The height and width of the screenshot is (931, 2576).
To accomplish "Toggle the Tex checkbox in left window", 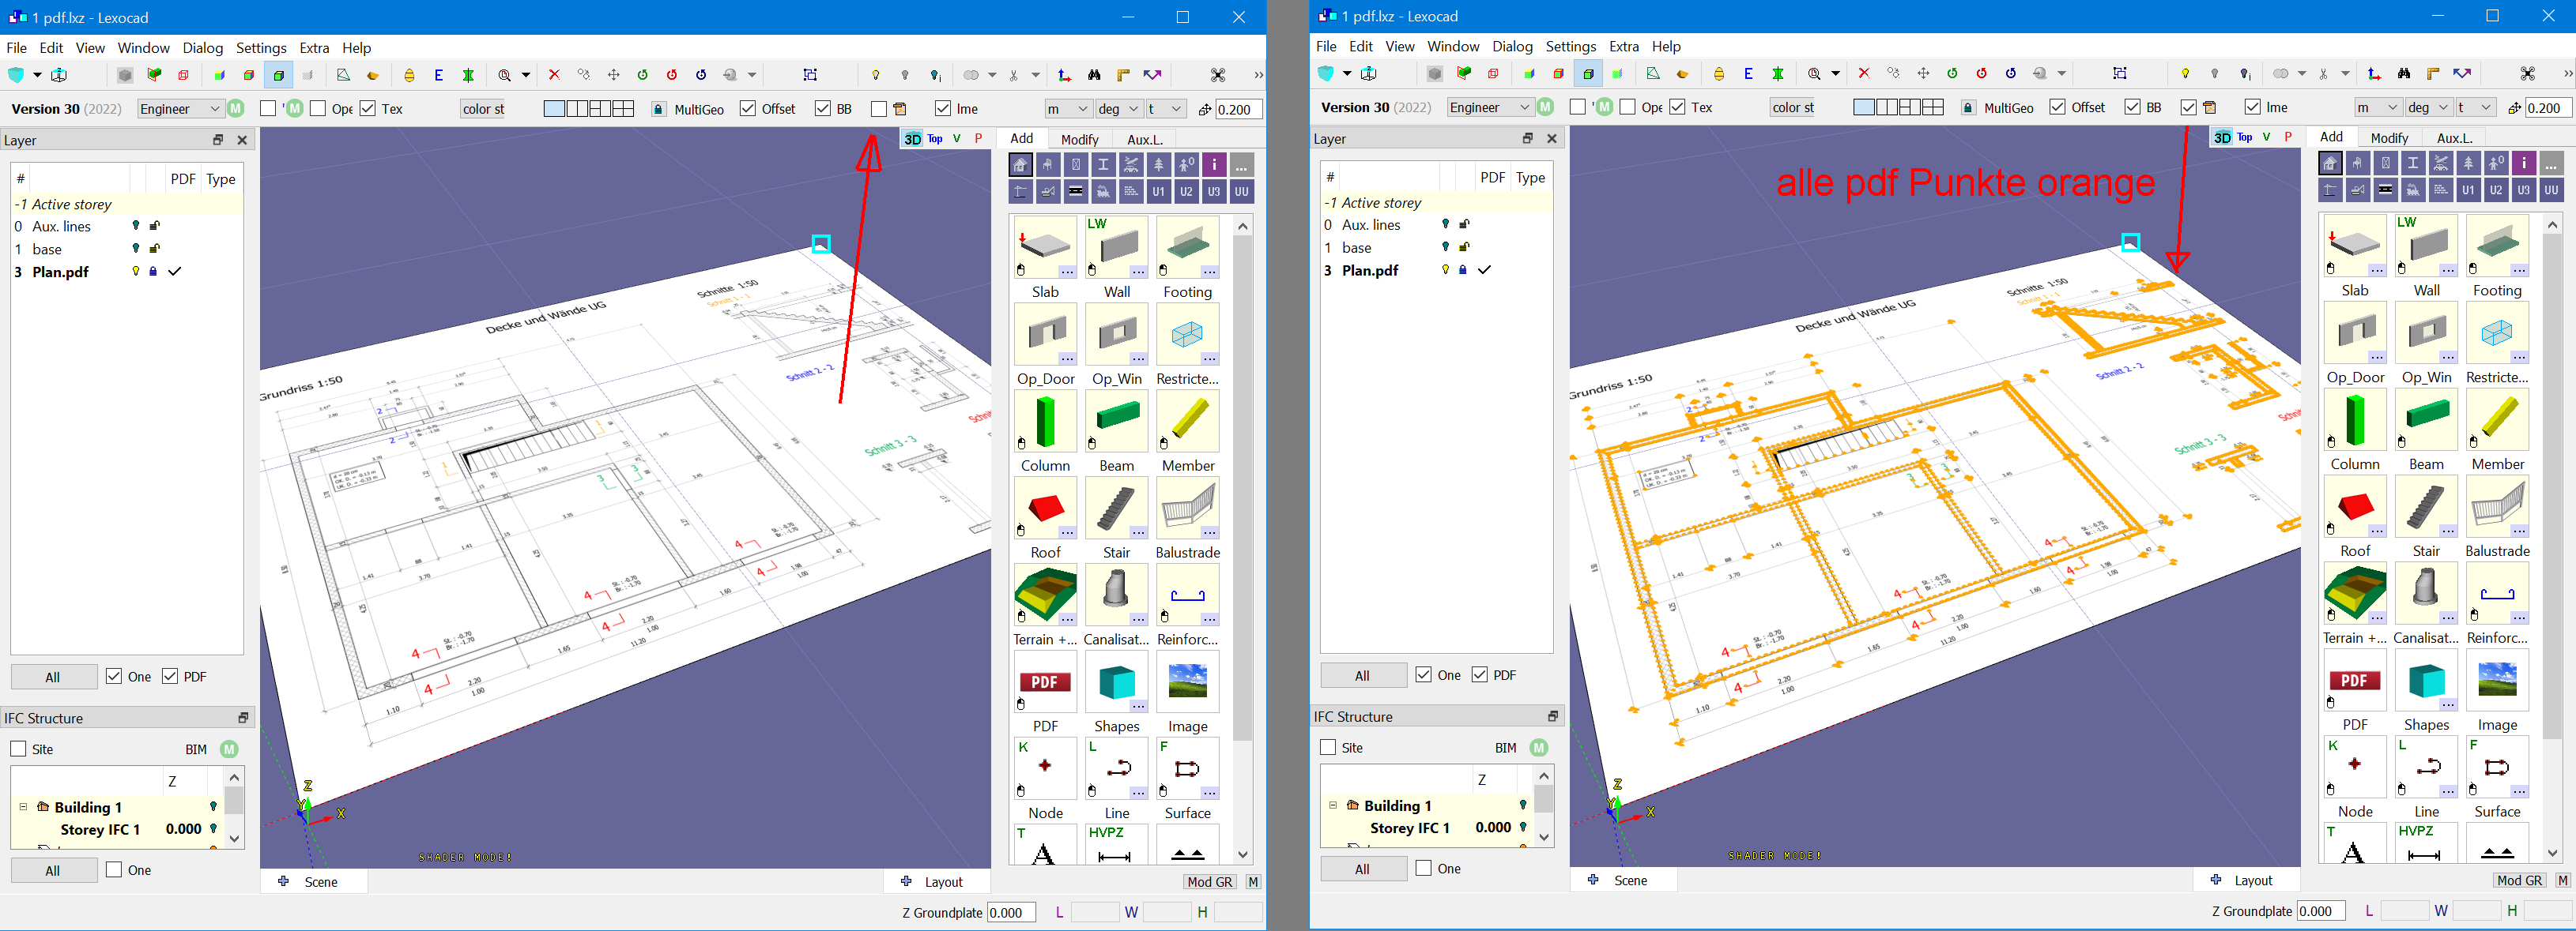I will [368, 108].
